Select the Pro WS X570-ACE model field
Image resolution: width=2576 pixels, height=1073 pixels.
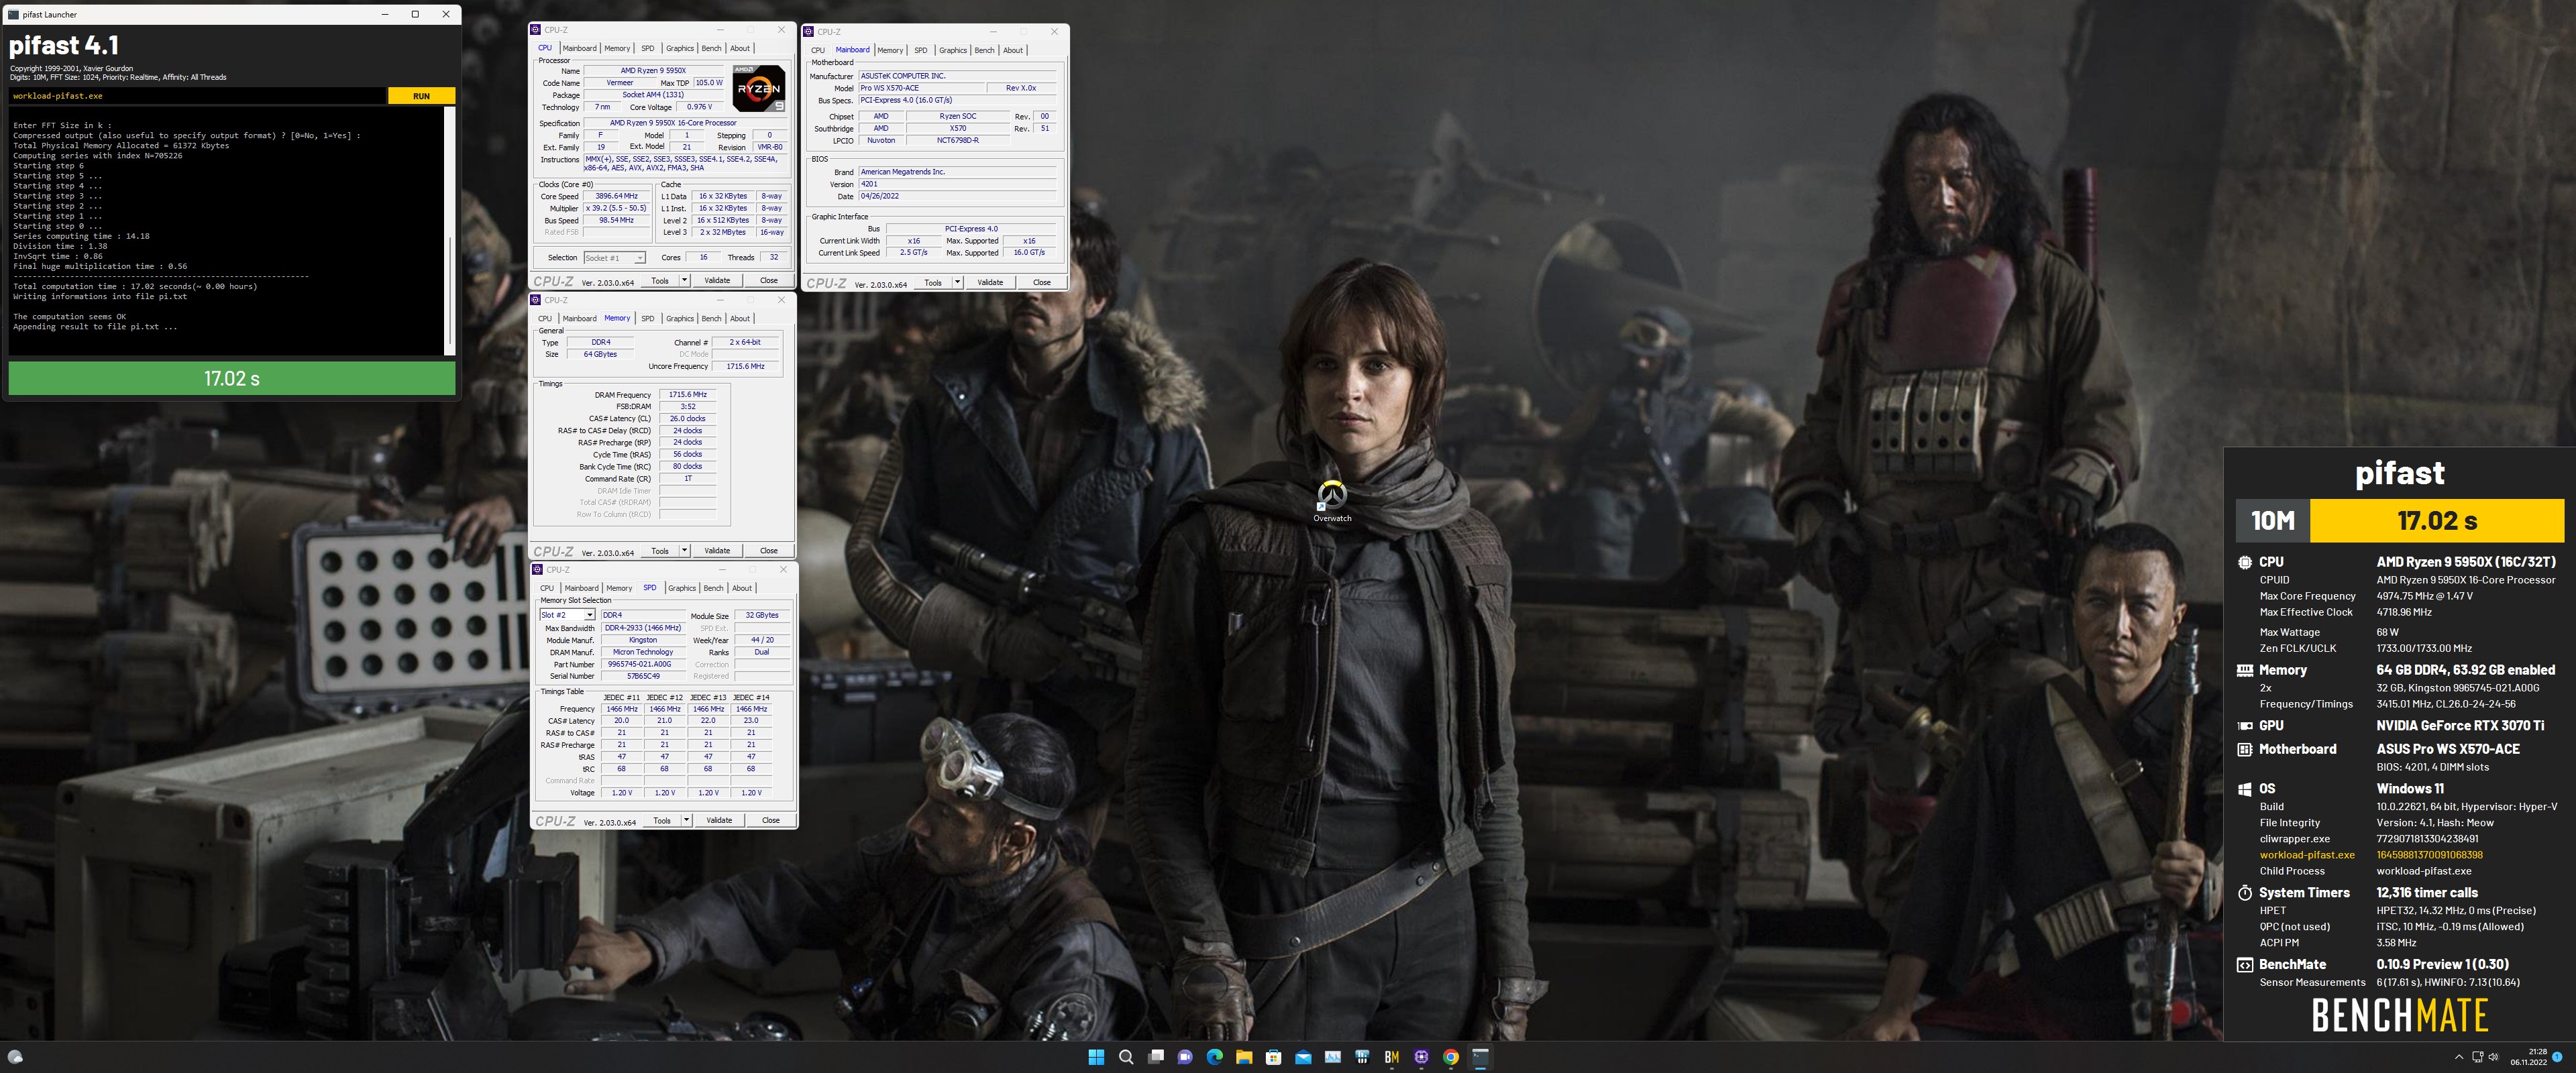point(921,88)
